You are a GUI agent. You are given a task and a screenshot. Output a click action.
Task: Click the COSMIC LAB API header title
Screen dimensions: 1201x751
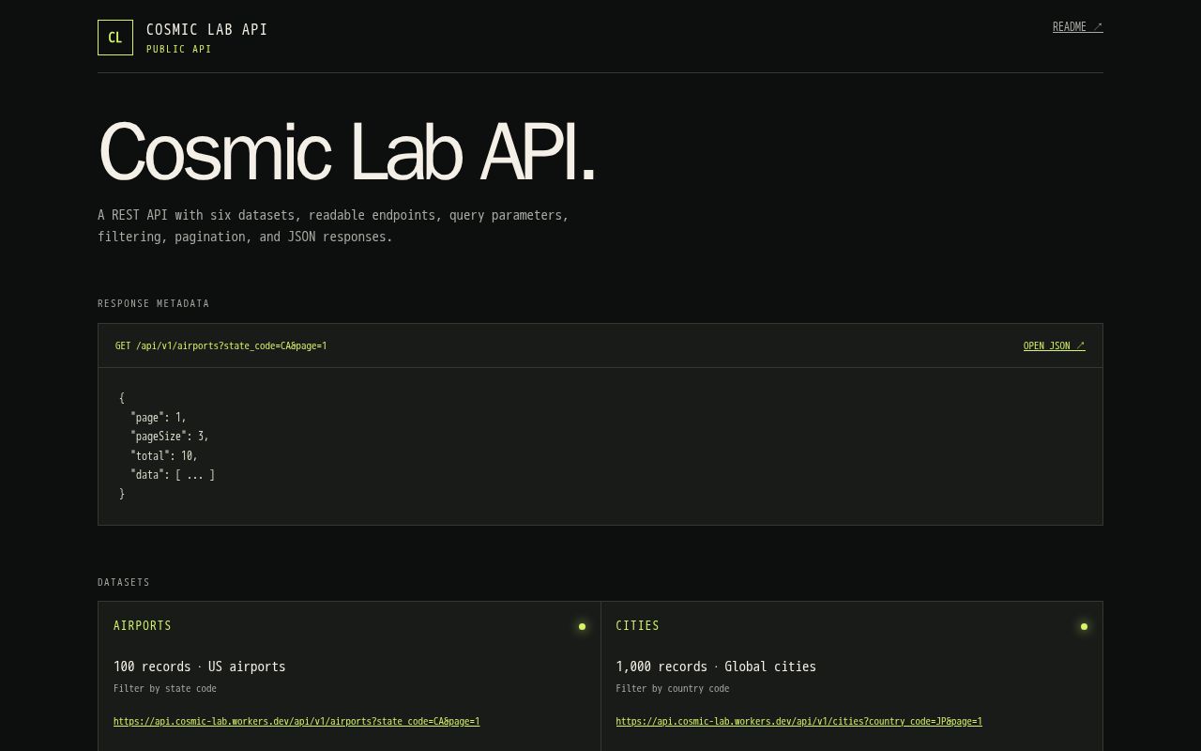pos(207,30)
